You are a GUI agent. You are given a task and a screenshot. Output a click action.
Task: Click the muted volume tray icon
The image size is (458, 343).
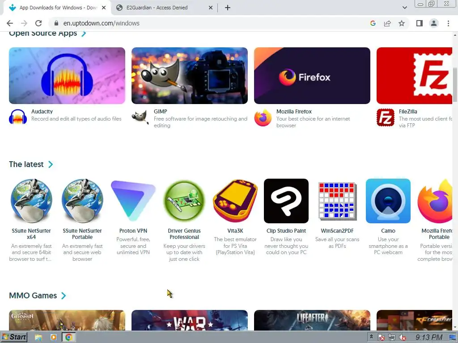tap(403, 338)
